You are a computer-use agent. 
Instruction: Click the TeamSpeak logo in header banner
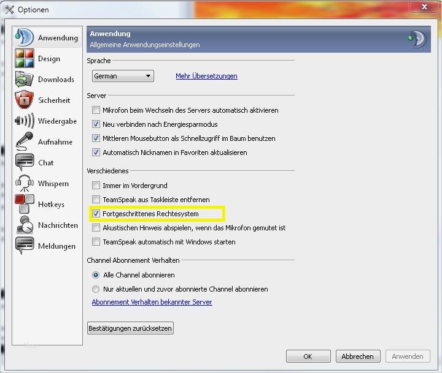point(417,39)
